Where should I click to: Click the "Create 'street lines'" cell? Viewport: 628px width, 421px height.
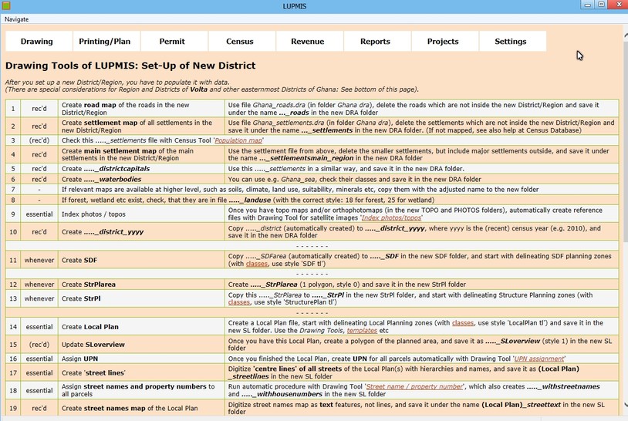141,372
